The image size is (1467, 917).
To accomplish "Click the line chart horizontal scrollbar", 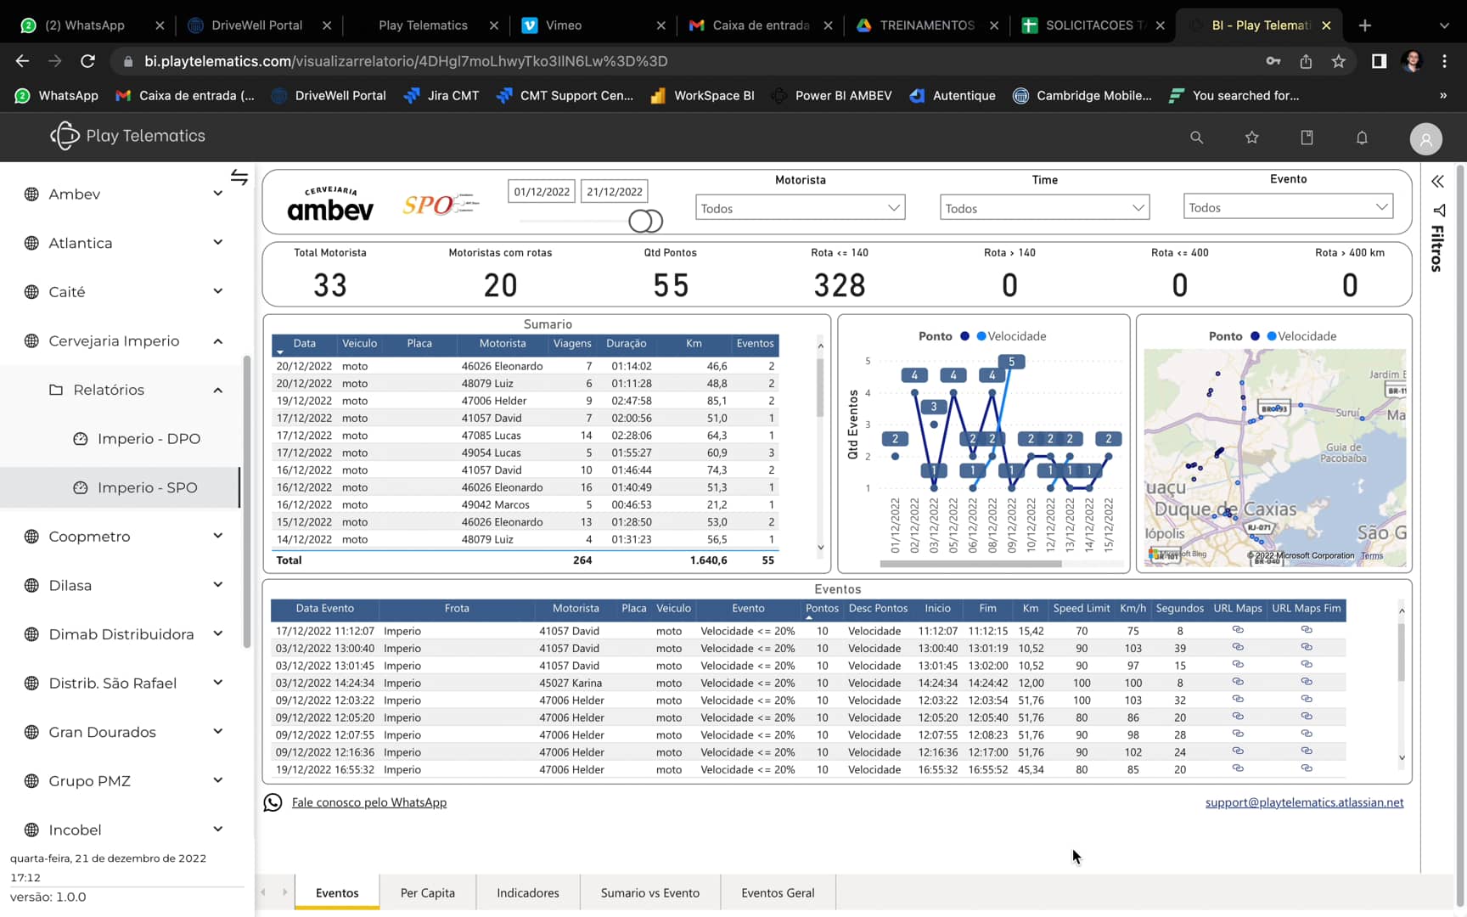I will tap(971, 564).
